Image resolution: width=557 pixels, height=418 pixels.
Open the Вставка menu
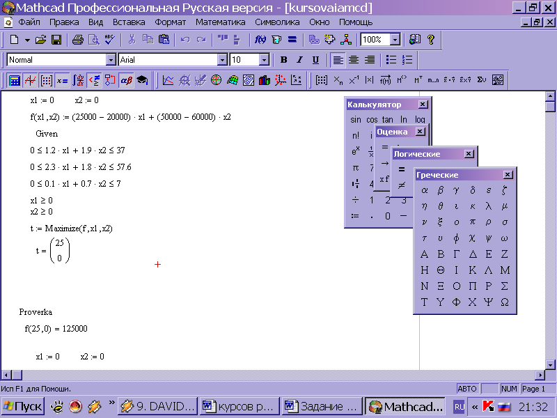tap(129, 22)
